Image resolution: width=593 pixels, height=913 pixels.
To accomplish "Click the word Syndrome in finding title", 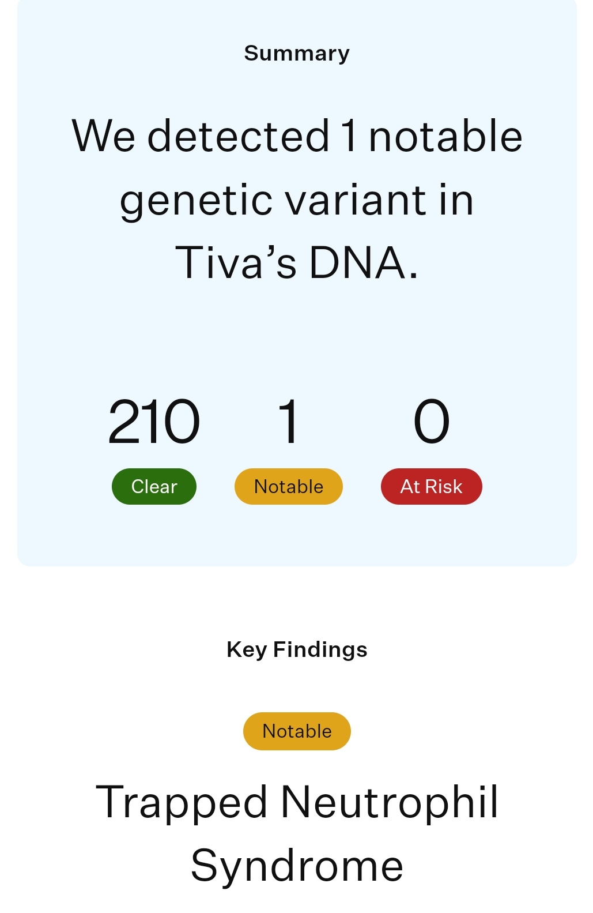I will click(297, 866).
